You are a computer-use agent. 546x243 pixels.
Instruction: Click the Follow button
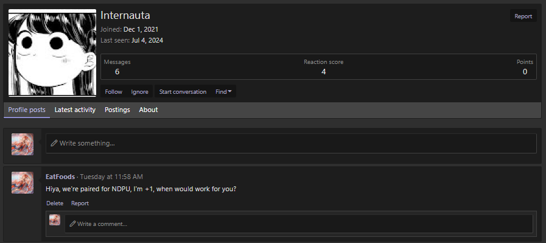coord(113,92)
